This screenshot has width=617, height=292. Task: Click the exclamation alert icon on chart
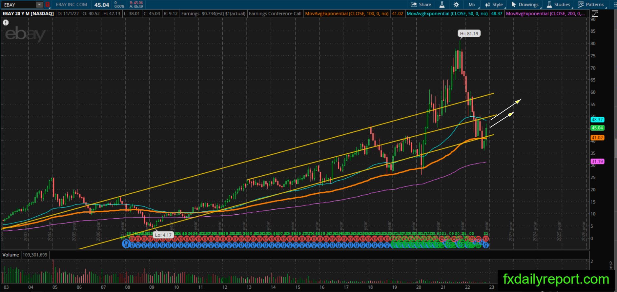click(x=6, y=23)
